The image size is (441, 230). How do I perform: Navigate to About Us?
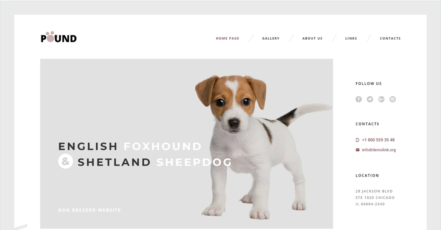pyautogui.click(x=312, y=38)
